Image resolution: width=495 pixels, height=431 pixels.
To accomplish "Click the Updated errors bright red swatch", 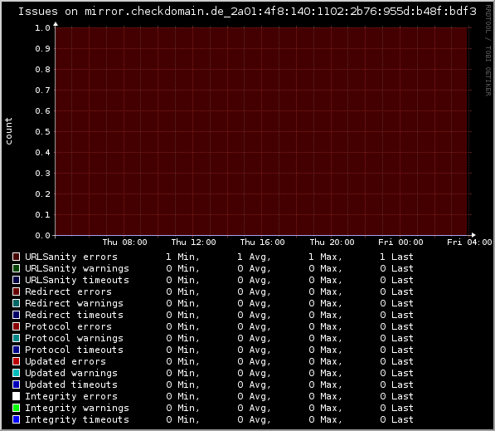I will point(16,361).
